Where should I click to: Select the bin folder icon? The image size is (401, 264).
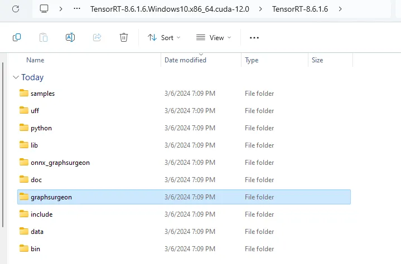click(24, 248)
